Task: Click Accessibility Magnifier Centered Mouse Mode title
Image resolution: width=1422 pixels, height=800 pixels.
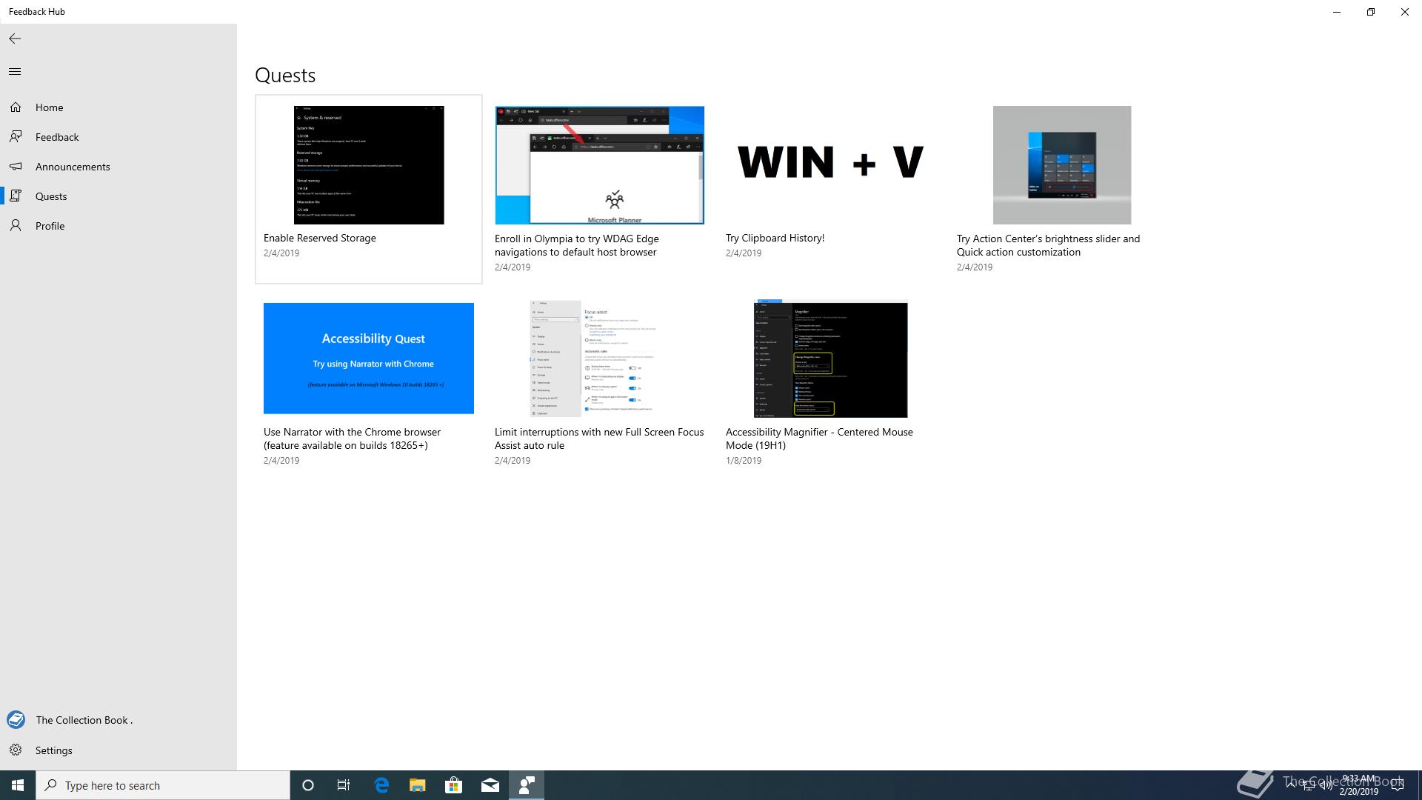Action: [819, 439]
